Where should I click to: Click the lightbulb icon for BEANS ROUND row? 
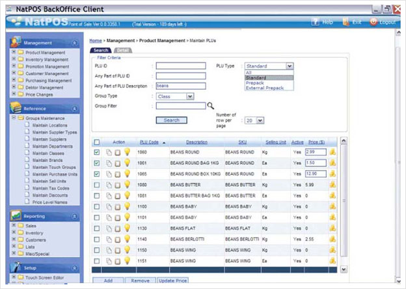127,152
